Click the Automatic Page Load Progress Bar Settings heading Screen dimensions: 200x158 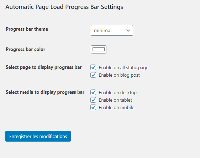[64, 7]
